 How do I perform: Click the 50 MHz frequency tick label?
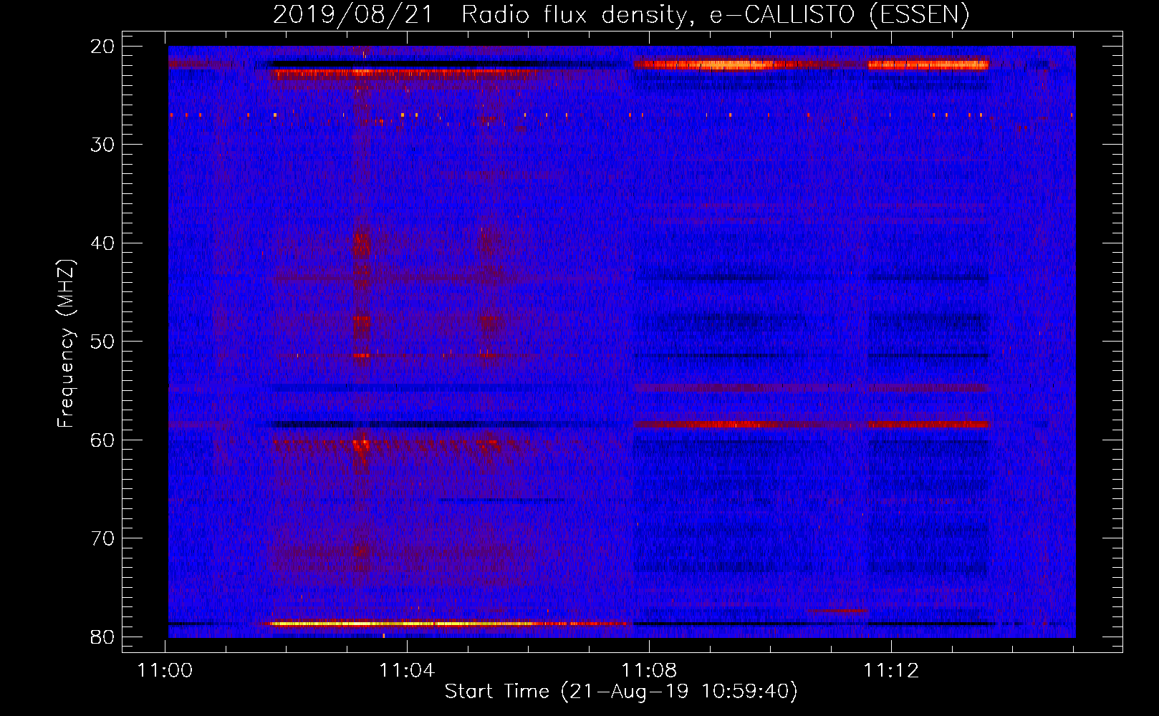(x=103, y=342)
